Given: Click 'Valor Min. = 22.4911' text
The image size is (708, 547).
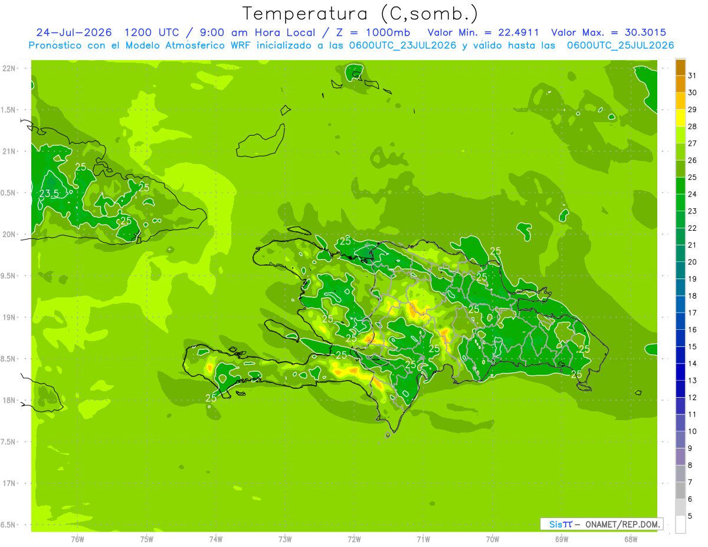Looking at the screenshot, I should click(483, 32).
